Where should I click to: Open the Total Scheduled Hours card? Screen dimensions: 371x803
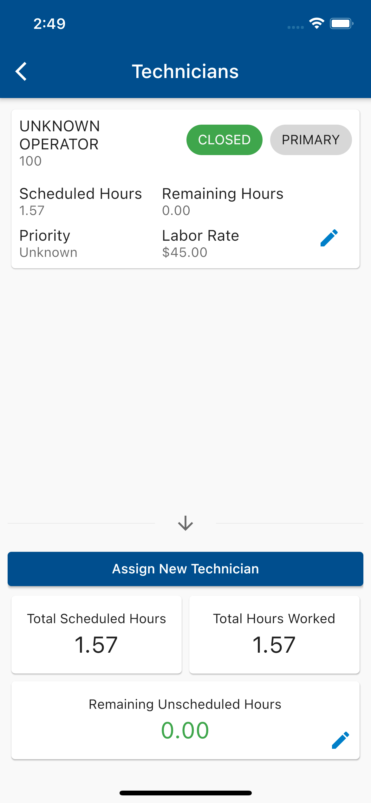click(96, 635)
